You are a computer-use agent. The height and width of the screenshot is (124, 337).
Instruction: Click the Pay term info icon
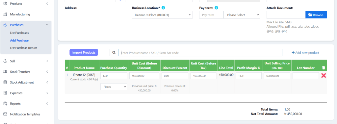(x=217, y=8)
